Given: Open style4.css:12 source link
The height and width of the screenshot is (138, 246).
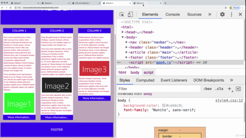Looking at the screenshot, I should click(x=229, y=100).
